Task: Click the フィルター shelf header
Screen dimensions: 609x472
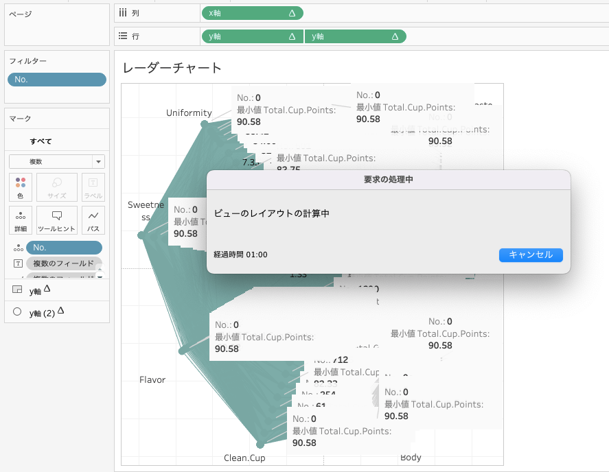Action: 27,61
